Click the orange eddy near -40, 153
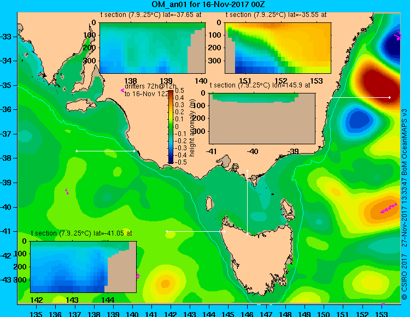410x317 pixels. tap(384, 209)
